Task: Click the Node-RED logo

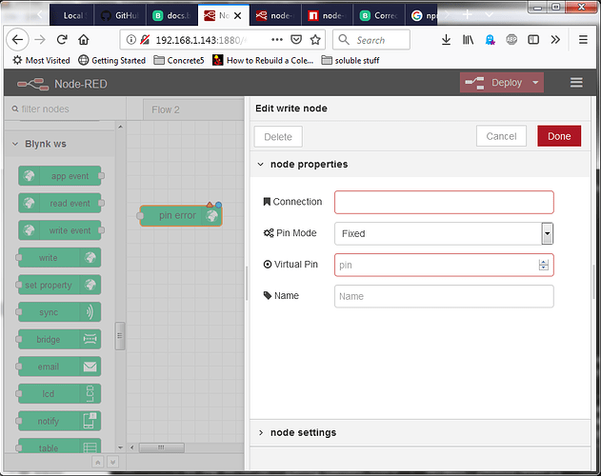Action: 33,84
